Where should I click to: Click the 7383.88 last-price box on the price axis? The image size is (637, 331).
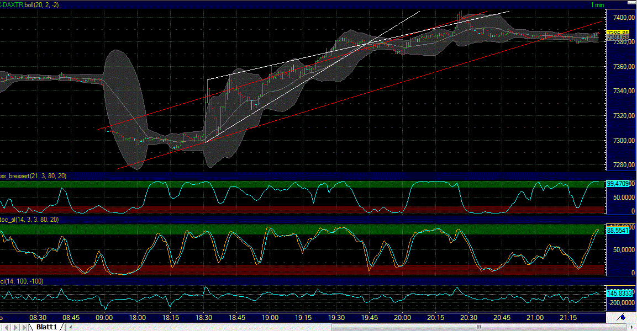tap(618, 38)
